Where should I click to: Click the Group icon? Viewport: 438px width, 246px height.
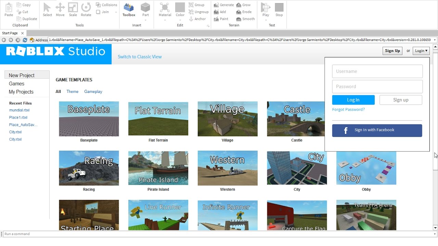pyautogui.click(x=191, y=5)
